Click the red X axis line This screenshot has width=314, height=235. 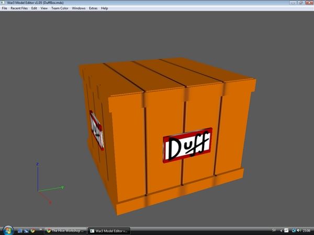coord(44,197)
